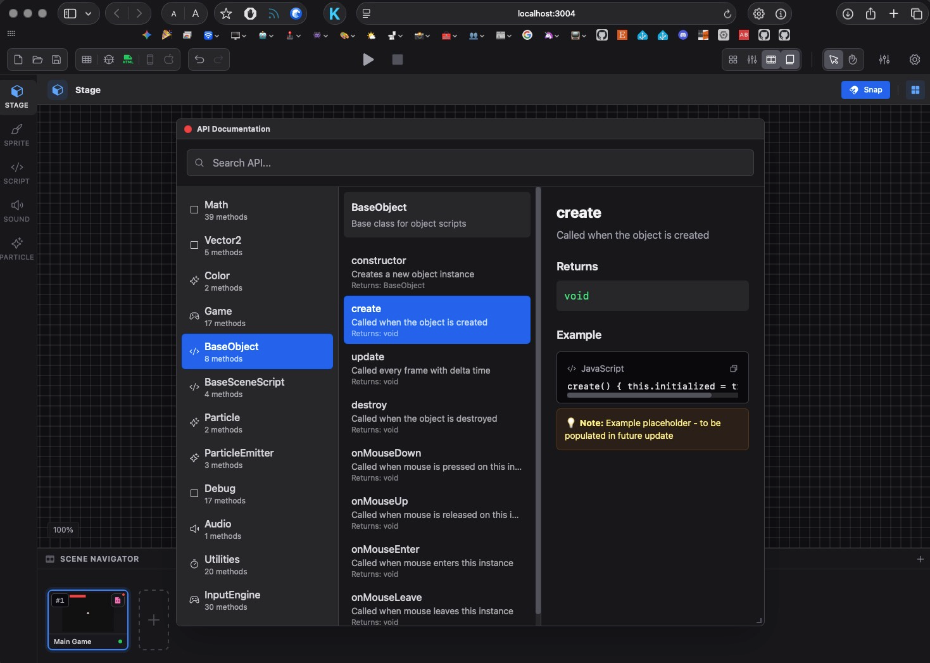Create a new project file

(18, 60)
